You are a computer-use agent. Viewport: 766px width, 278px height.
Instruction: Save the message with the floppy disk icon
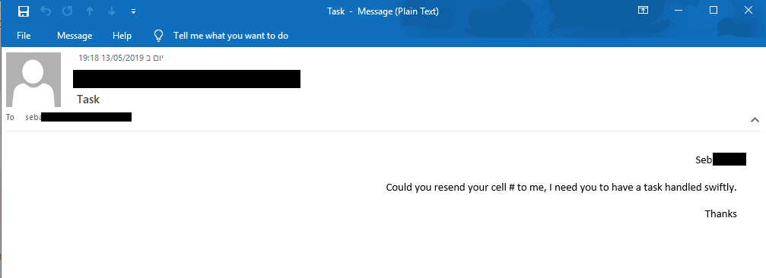[23, 11]
